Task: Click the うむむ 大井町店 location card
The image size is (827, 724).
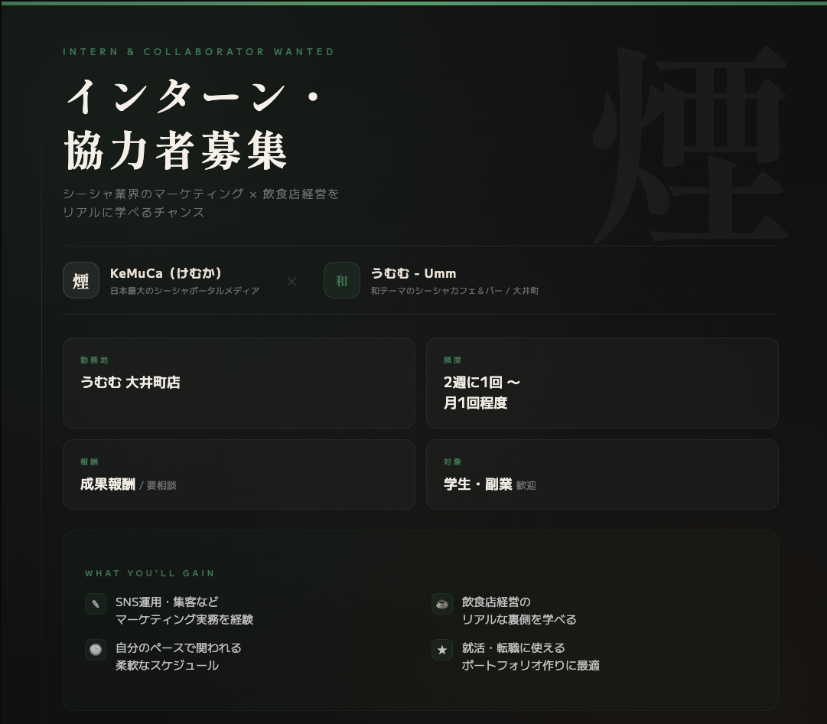Action: click(x=238, y=383)
